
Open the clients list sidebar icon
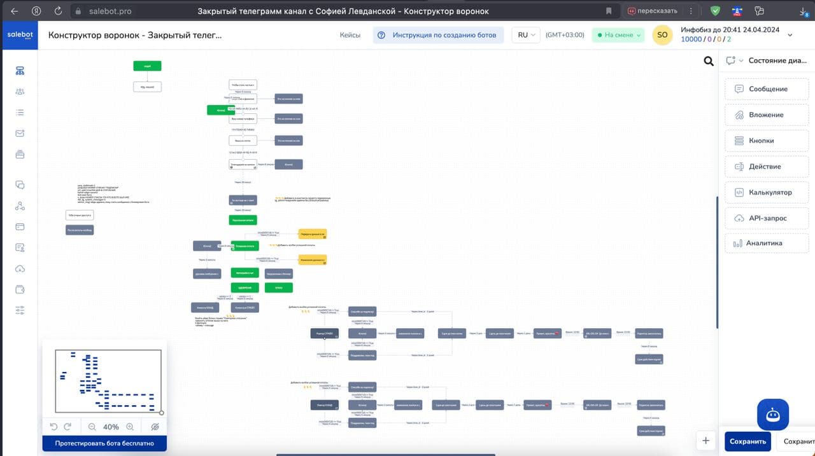pos(20,92)
